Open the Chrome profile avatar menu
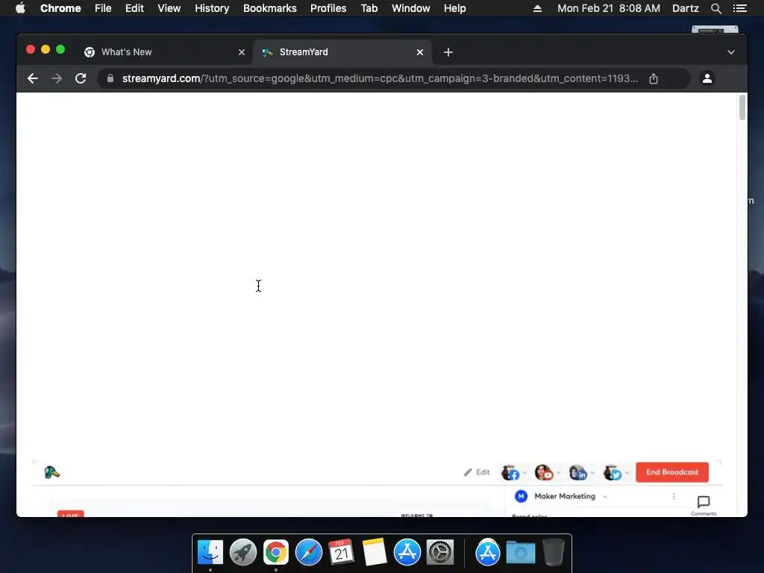The width and height of the screenshot is (764, 573). coord(707,78)
